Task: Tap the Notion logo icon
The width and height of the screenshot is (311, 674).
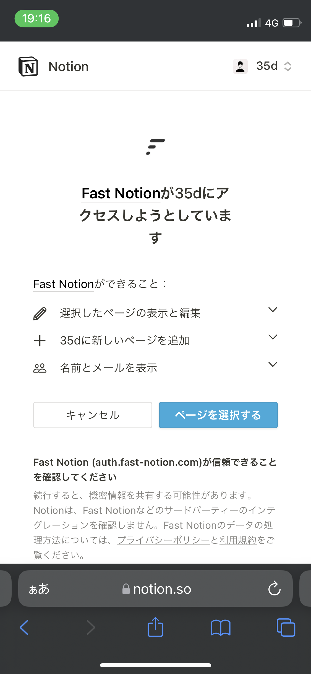Action: tap(28, 67)
